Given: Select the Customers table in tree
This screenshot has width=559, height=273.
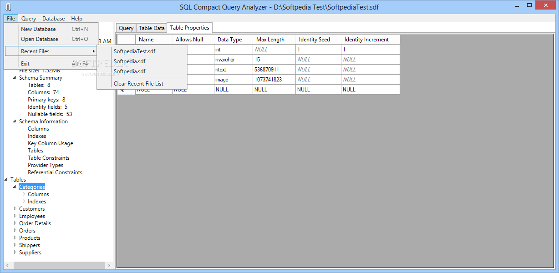Looking at the screenshot, I should point(32,209).
